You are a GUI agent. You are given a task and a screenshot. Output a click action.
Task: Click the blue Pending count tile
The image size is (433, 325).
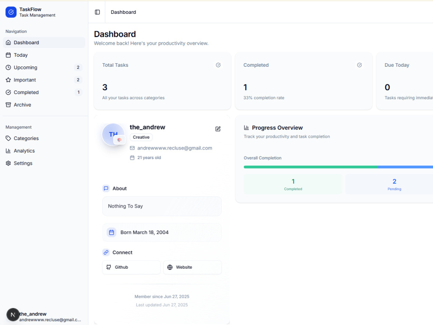[x=389, y=184]
